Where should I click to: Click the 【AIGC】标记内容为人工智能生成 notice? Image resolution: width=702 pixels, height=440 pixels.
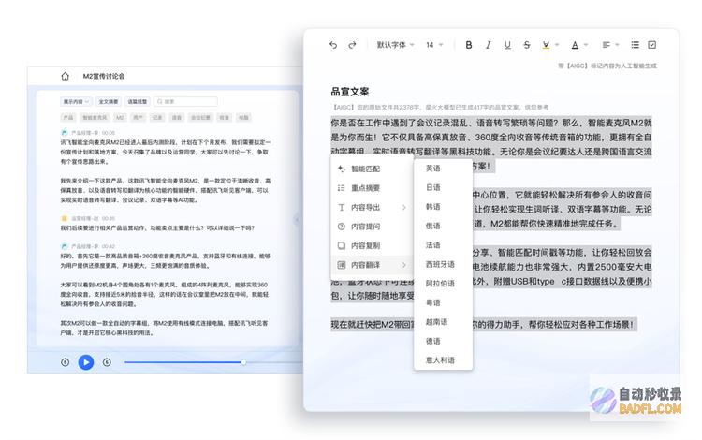[x=607, y=66]
